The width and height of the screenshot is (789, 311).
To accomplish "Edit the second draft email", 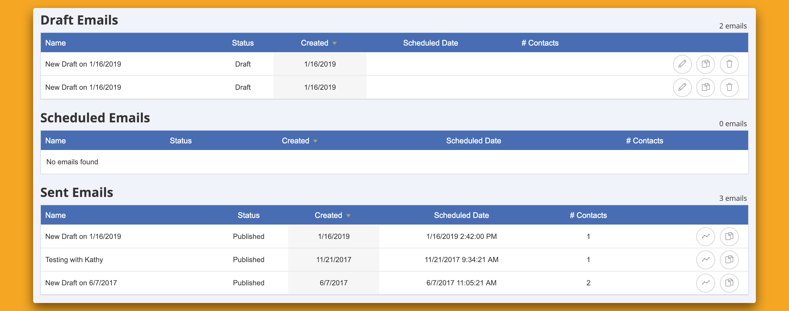I will [682, 87].
